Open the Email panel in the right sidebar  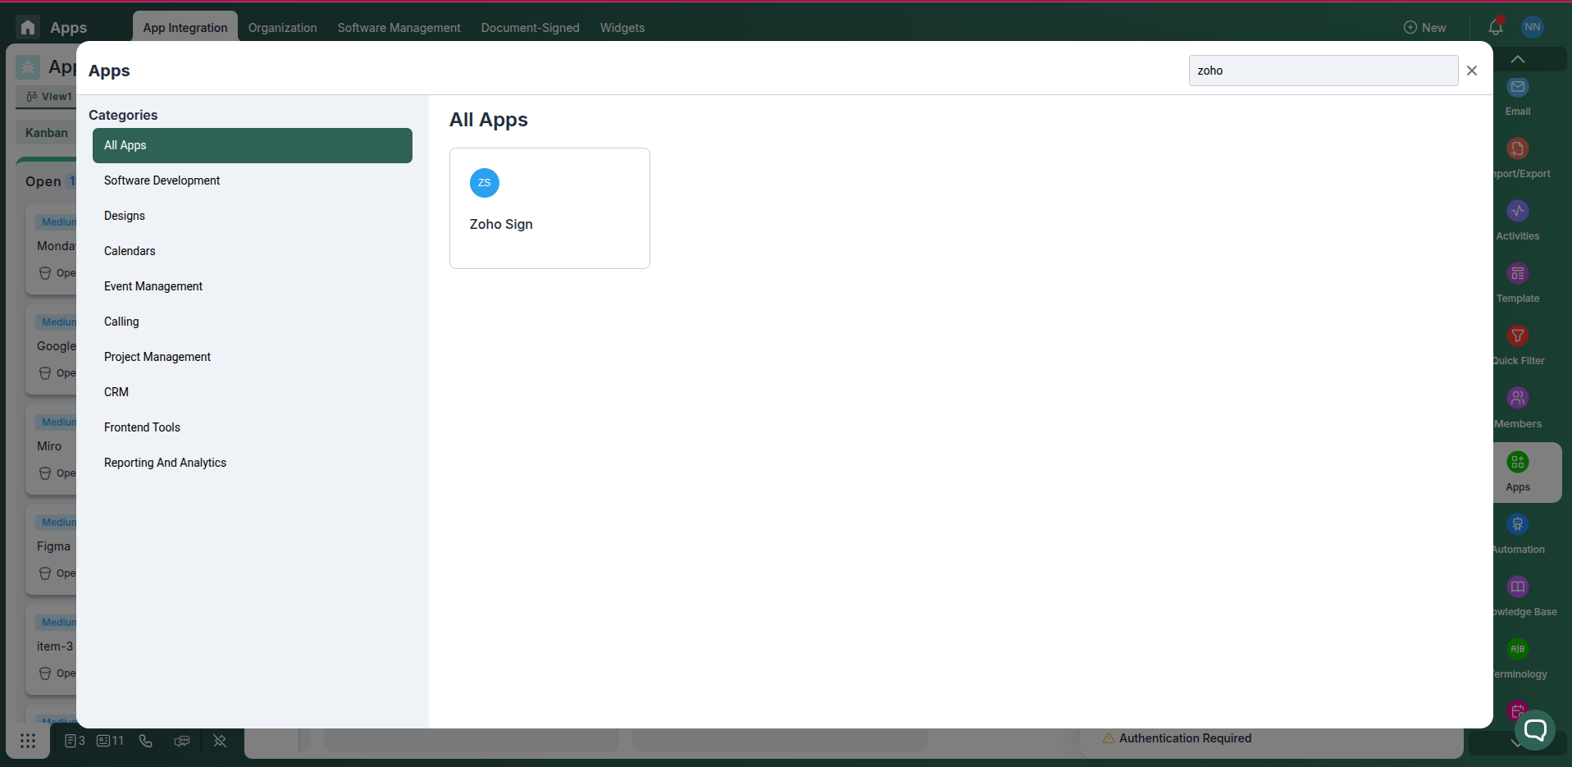[1518, 94]
